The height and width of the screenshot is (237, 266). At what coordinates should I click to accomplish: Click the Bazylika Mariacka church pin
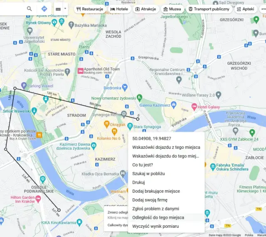tap(71, 25)
